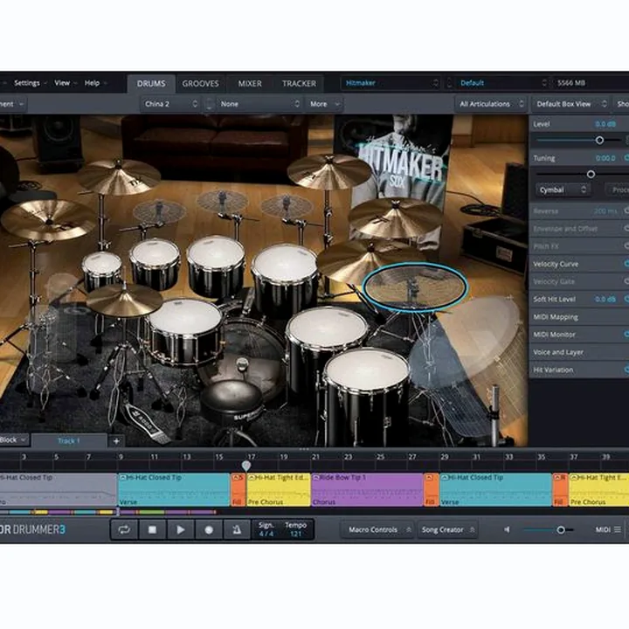The height and width of the screenshot is (629, 629).
Task: Open the None dropdown
Action: [259, 104]
